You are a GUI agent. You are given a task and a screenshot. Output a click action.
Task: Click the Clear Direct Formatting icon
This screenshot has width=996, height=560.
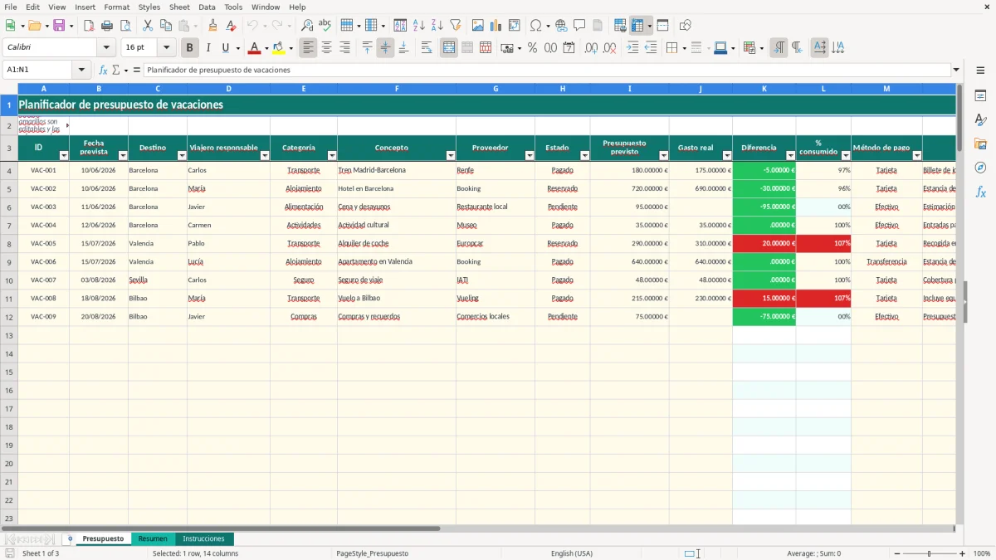(x=232, y=26)
